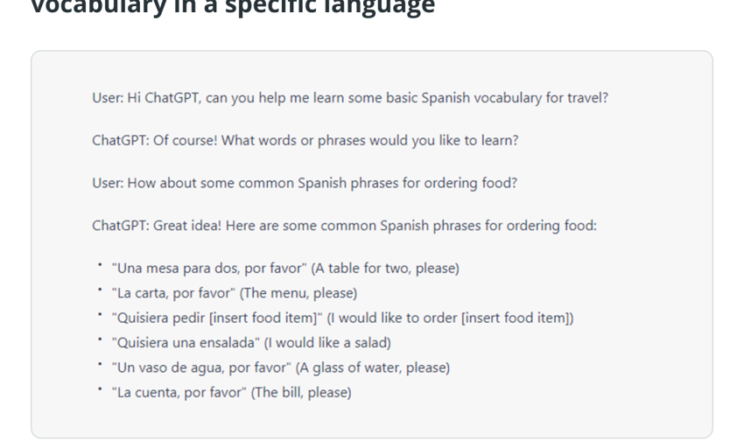Screen dimensions: 744x448
Task: Click the bullet dot before 'La carta, por favor'
Action: point(100,290)
